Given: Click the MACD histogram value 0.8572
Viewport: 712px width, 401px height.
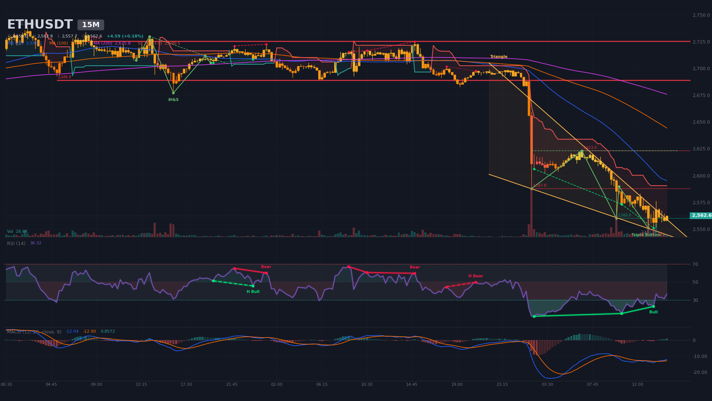Looking at the screenshot, I should pyautogui.click(x=108, y=331).
